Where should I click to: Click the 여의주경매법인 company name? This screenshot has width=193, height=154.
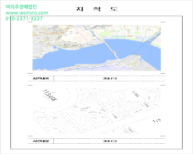tap(21, 7)
